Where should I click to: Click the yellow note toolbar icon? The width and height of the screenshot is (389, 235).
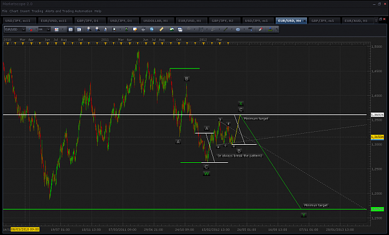135,29
